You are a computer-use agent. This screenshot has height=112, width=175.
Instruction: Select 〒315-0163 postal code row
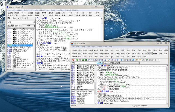[83, 97]
